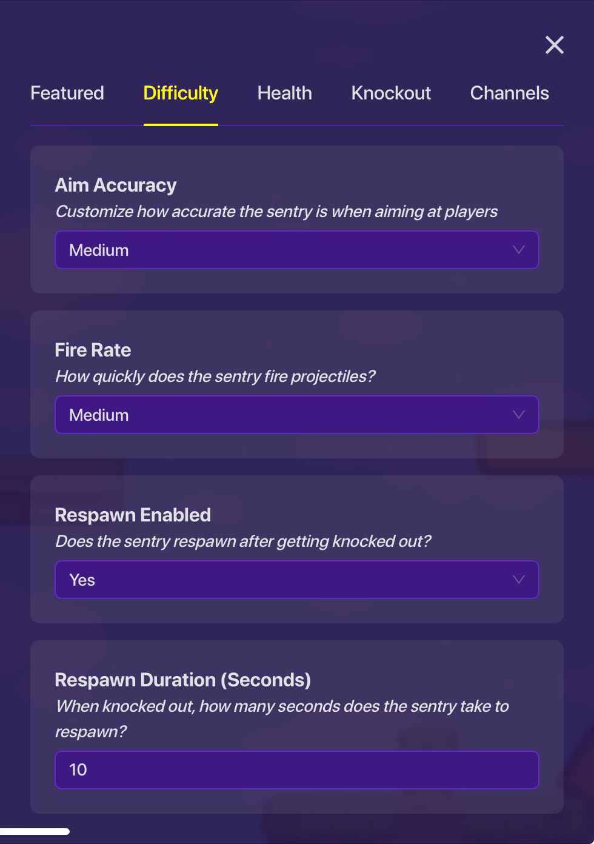The image size is (594, 844).
Task: Click the Respawn Duration (Seconds) heading
Action: pos(182,680)
